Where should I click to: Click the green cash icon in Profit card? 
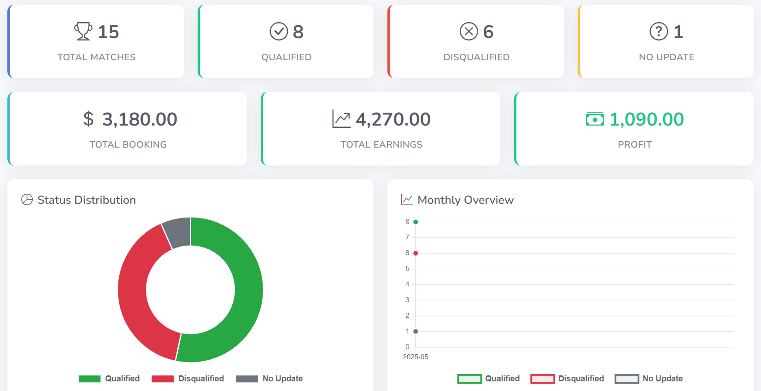595,119
